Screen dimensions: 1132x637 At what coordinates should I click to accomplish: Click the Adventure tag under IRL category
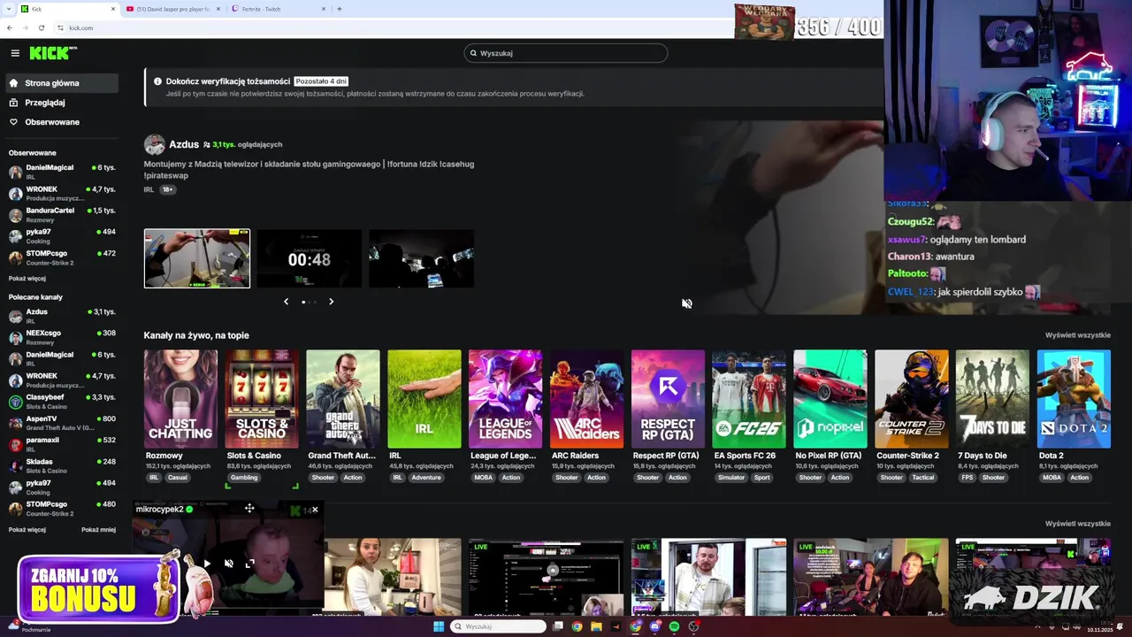pyautogui.click(x=425, y=478)
